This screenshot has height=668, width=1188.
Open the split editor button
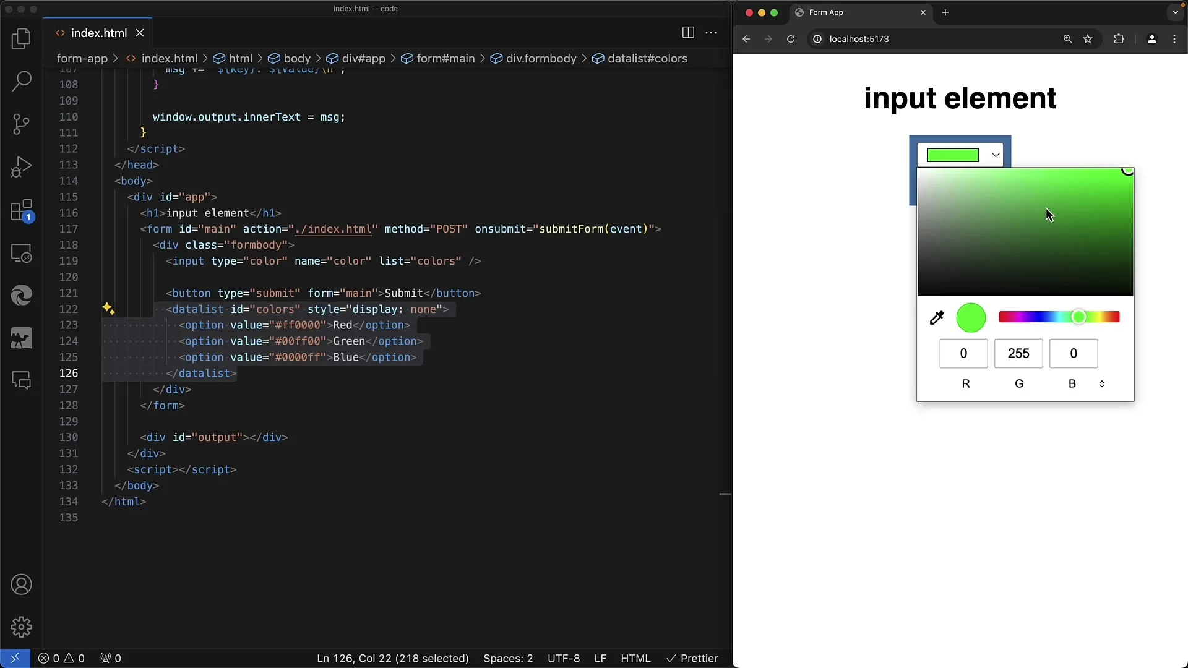click(688, 33)
